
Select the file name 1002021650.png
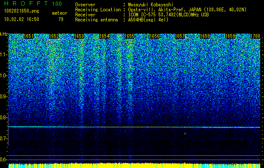pos(22,11)
